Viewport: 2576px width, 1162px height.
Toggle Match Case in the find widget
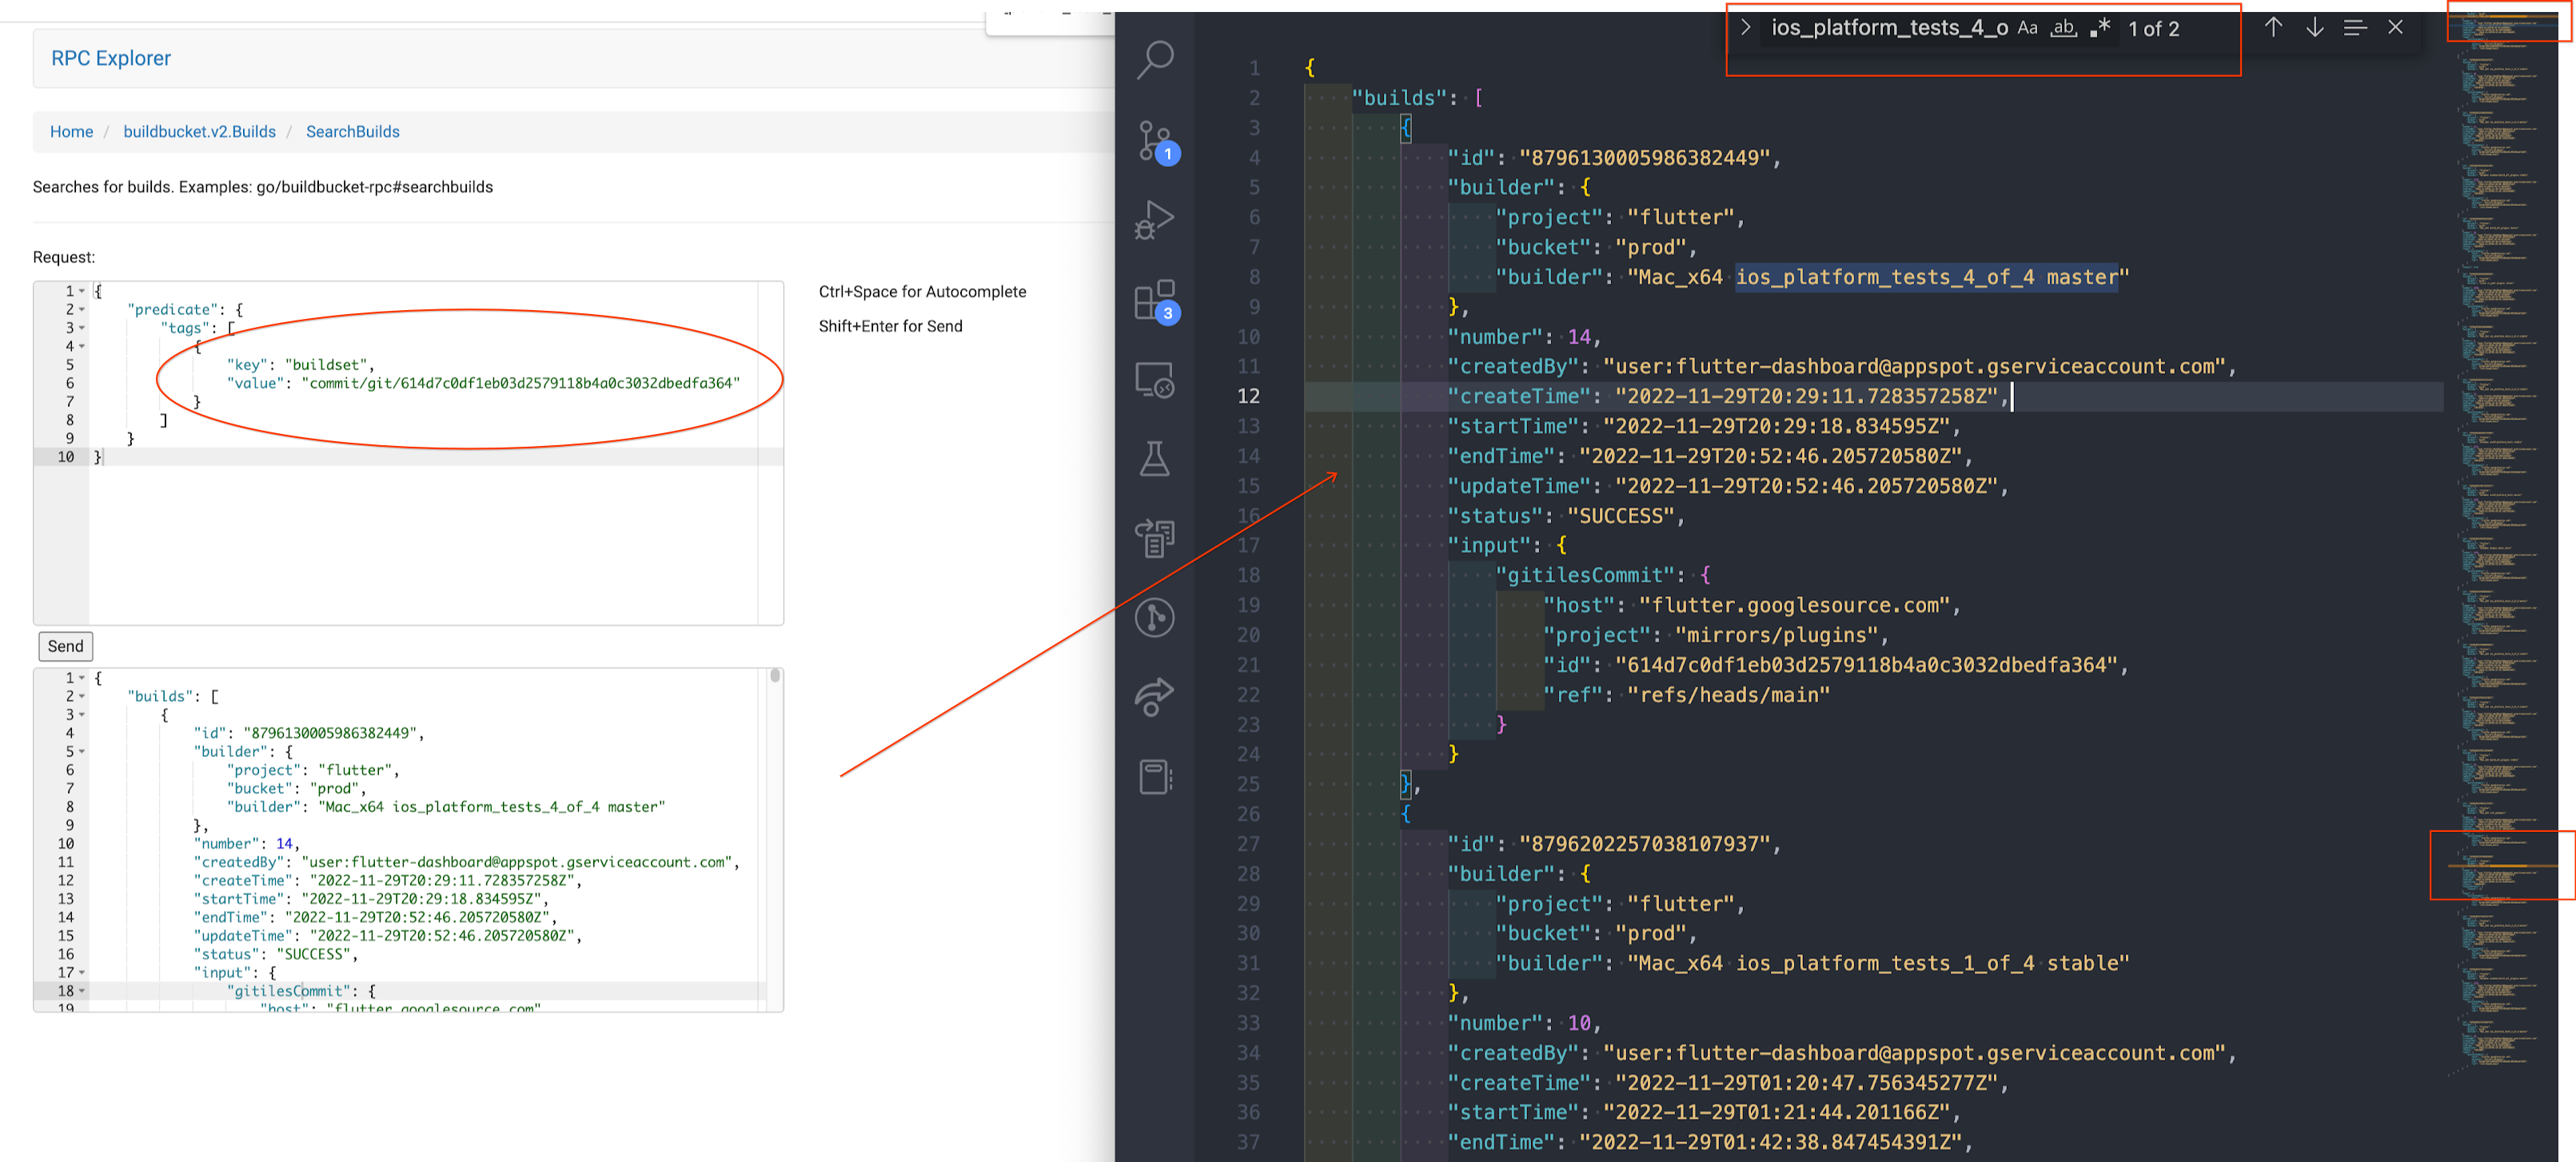tap(2028, 28)
